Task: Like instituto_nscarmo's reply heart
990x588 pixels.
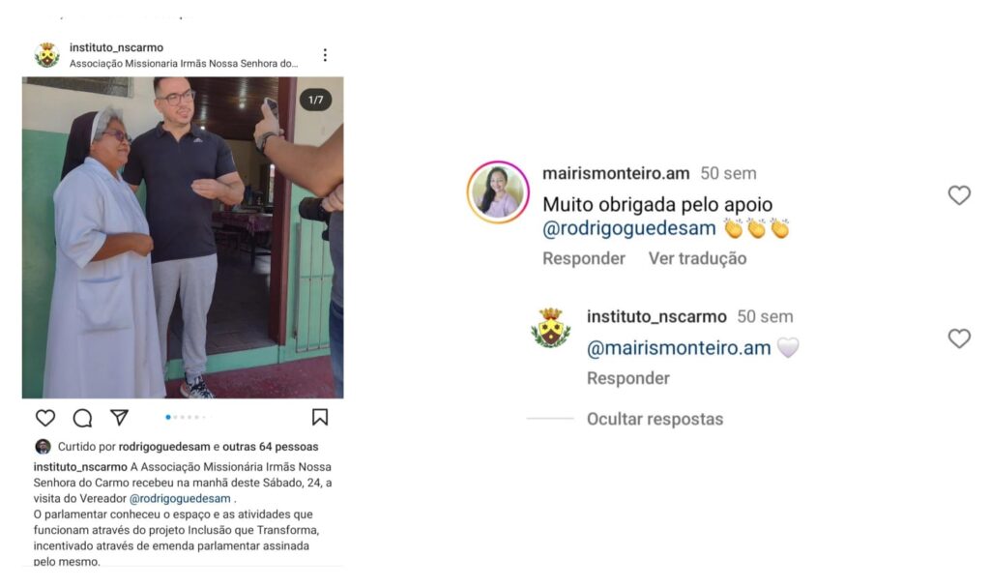Action: (959, 338)
